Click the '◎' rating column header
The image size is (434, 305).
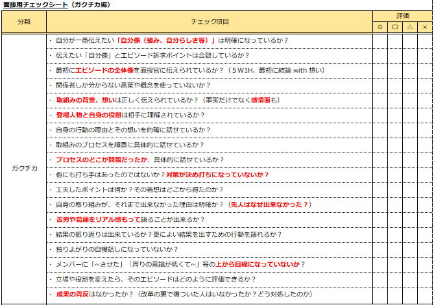(380, 27)
